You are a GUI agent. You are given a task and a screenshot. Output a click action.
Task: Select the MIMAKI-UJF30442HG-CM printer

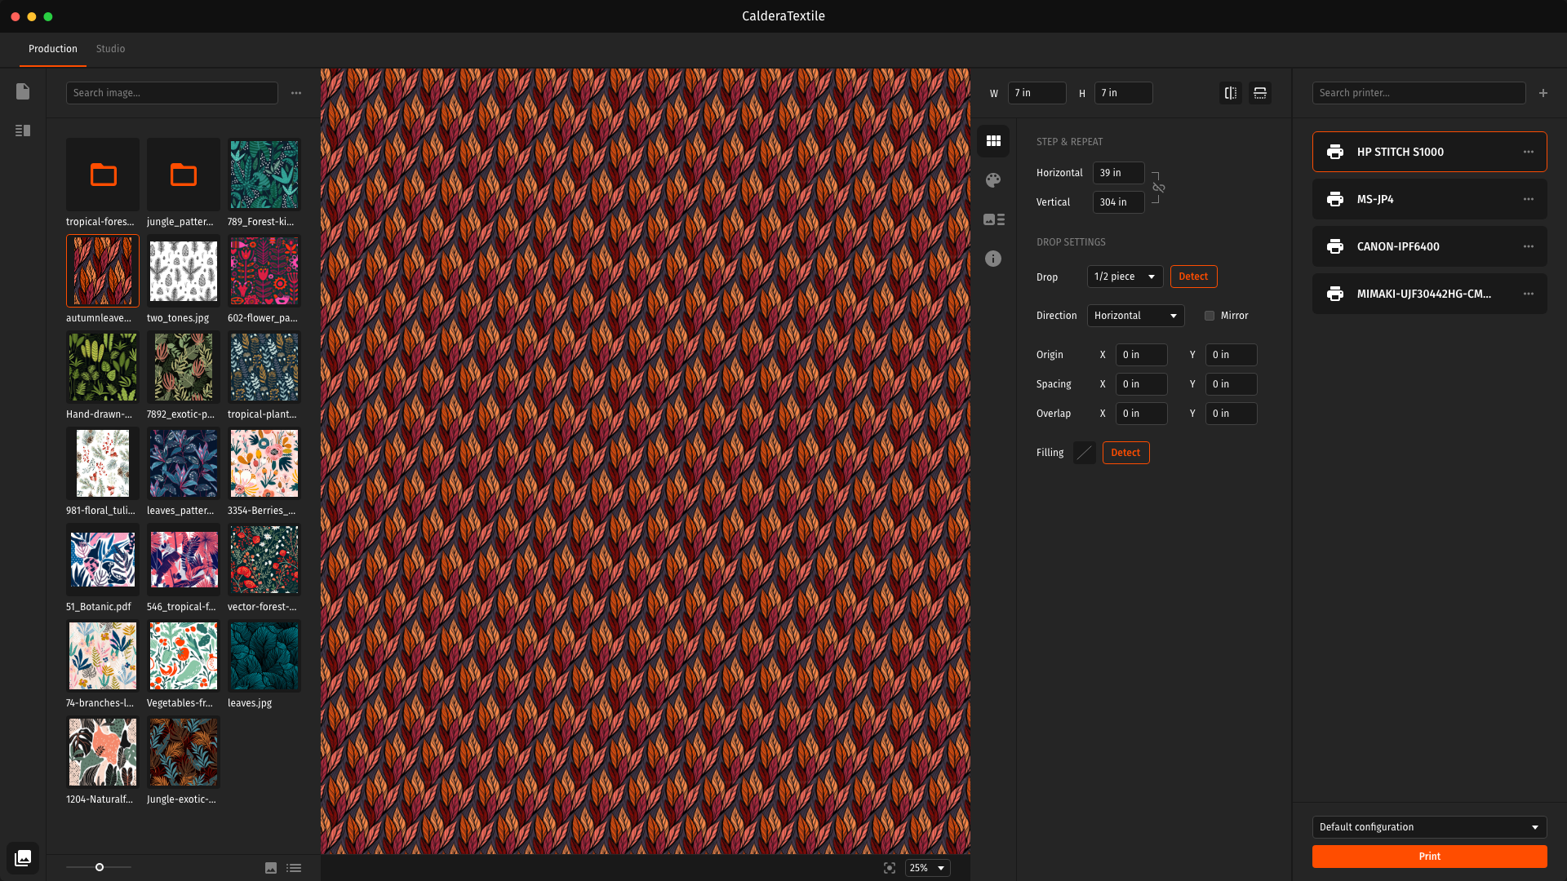[1429, 294]
